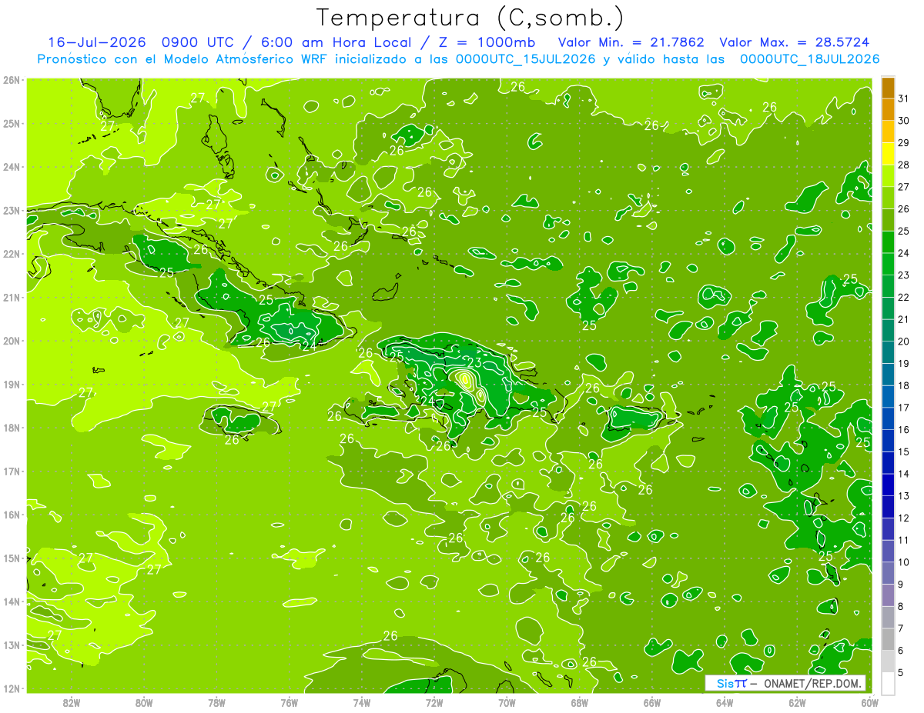Click the '72W' longitude axis label
The image size is (924, 713).
(x=434, y=701)
